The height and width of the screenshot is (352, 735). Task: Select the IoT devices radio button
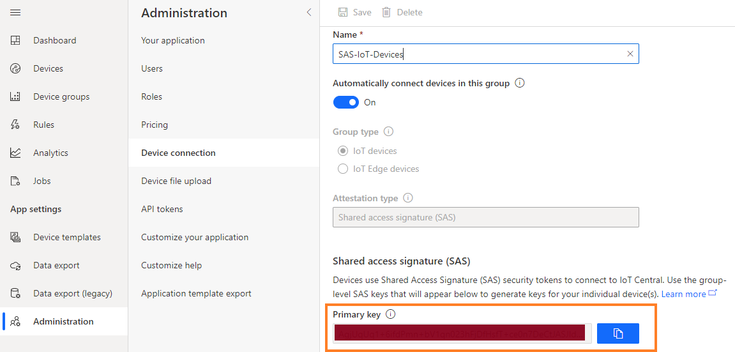pyautogui.click(x=342, y=151)
